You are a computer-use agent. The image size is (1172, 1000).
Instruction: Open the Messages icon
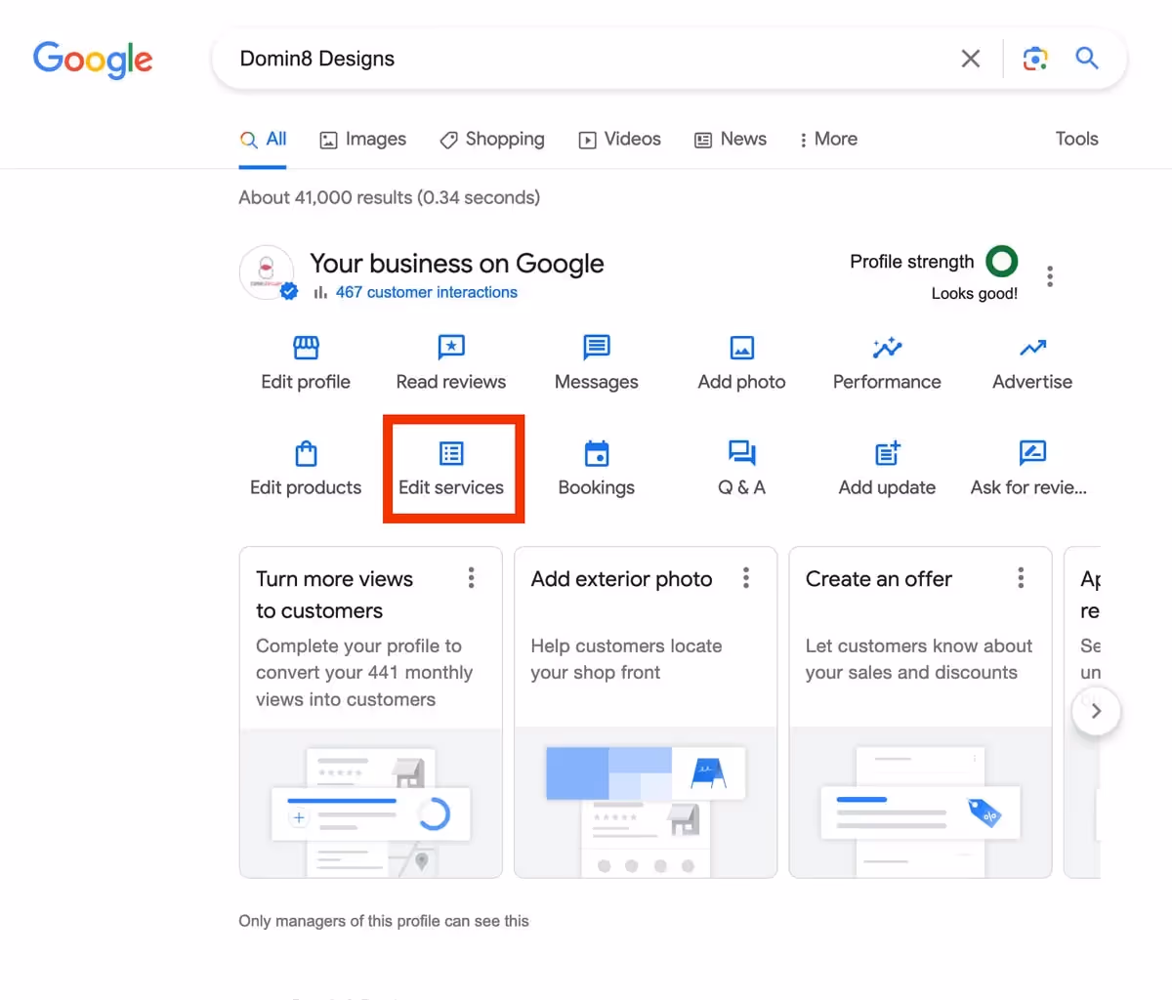coord(597,348)
